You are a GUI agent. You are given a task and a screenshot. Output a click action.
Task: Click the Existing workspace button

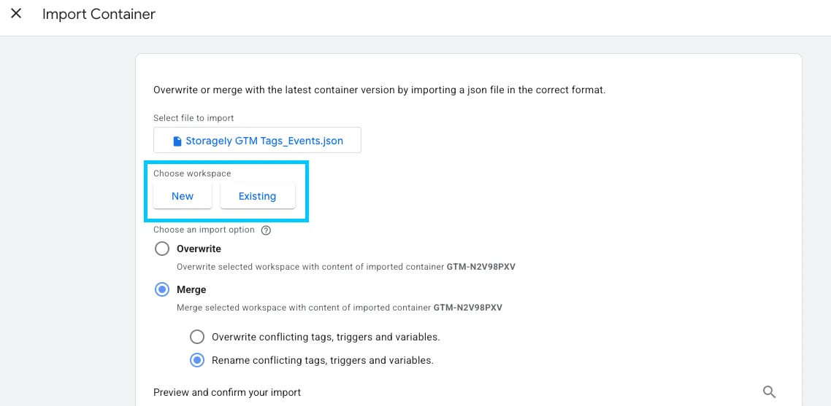coord(258,196)
